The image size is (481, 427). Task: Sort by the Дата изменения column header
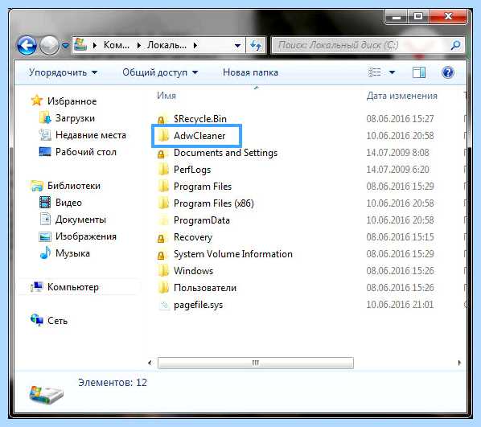[402, 96]
